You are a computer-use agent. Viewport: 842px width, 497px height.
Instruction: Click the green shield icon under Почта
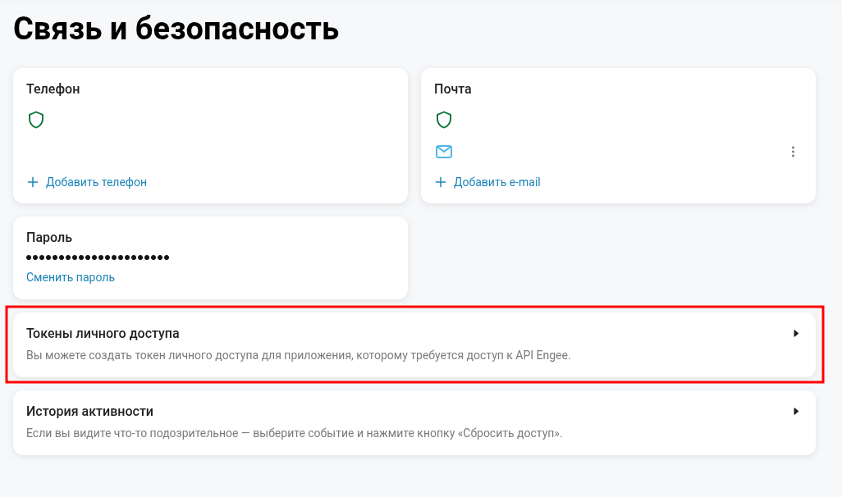pyautogui.click(x=443, y=120)
